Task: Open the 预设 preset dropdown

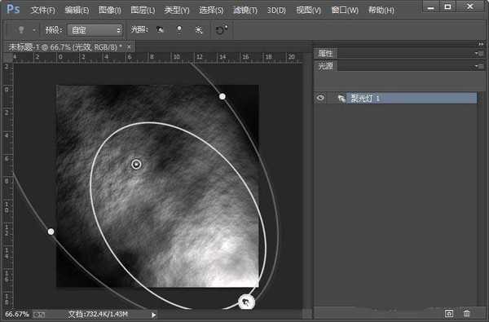Action: click(95, 30)
